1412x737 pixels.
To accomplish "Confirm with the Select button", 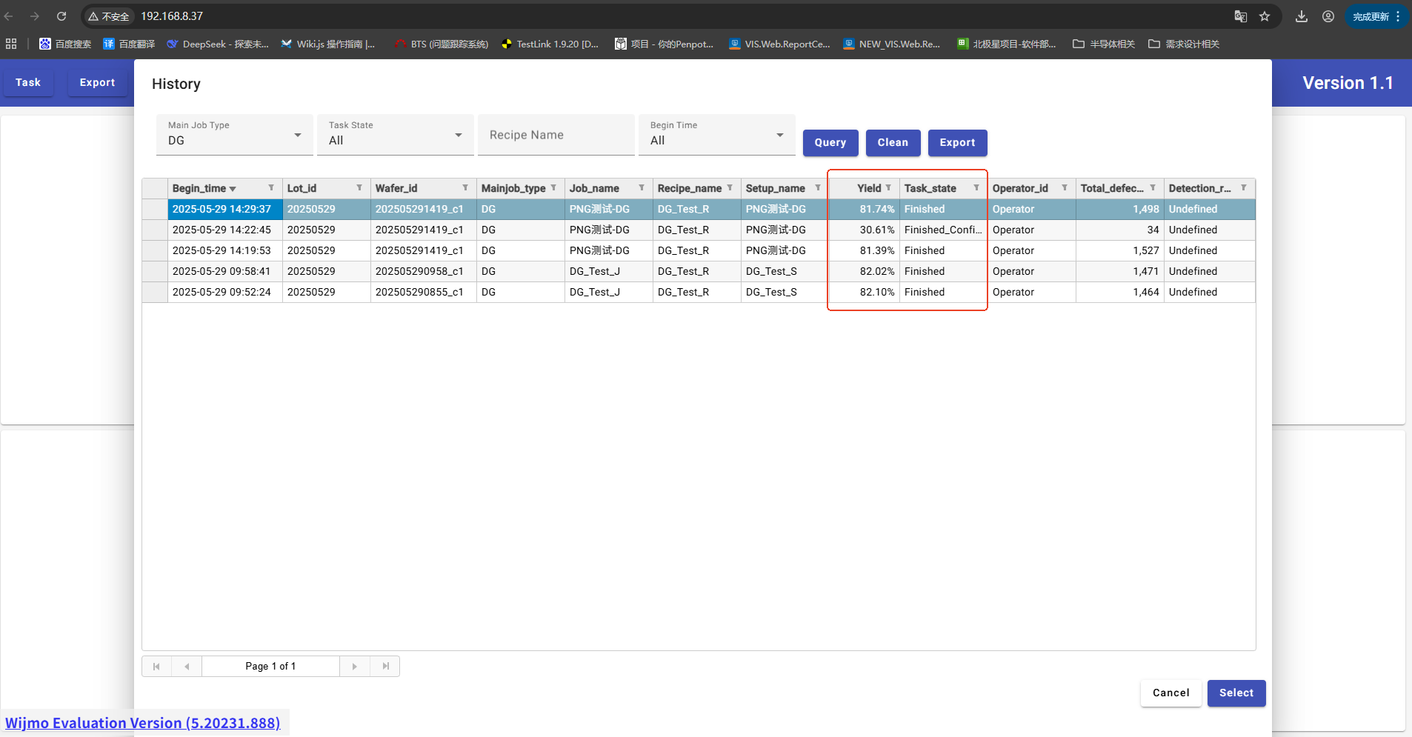I will click(1236, 693).
